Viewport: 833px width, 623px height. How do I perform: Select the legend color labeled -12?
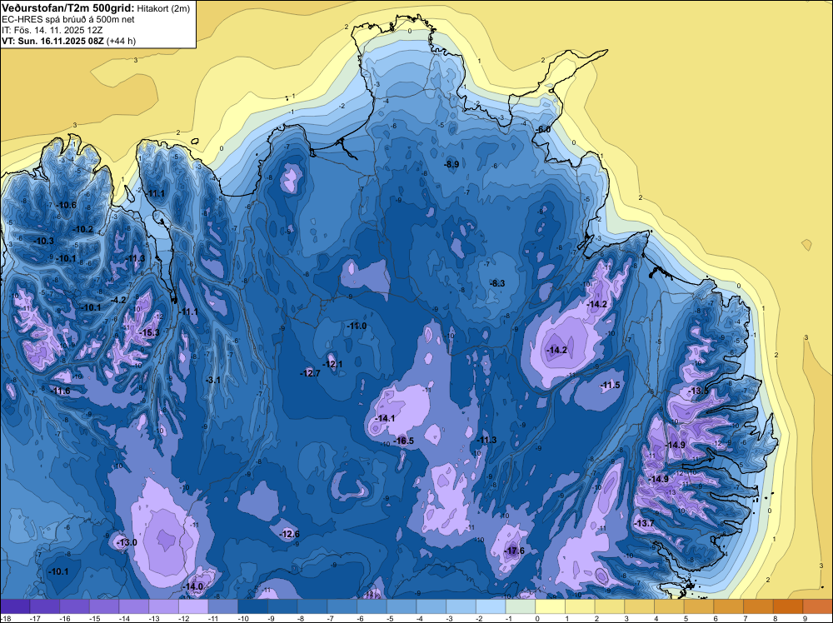193,606
